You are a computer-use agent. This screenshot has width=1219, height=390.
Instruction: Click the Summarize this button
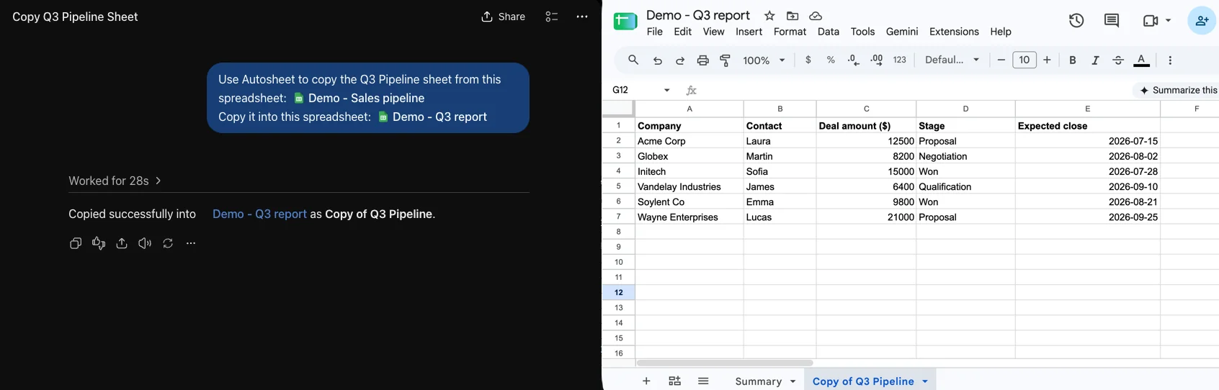(1178, 90)
